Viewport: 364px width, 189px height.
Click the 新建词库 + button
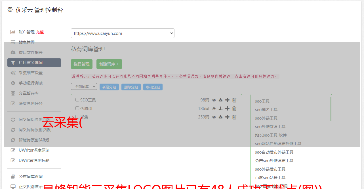click(x=109, y=64)
